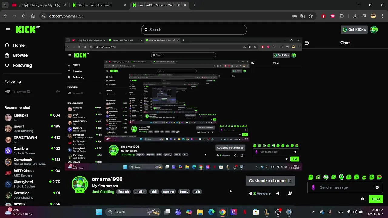Select the funny tag under stream title

184,192
